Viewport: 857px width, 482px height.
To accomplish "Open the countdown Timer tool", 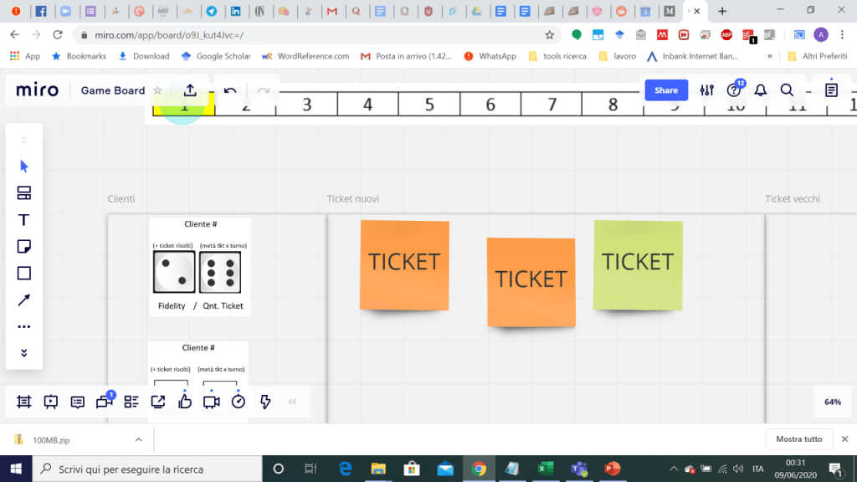I will [239, 402].
